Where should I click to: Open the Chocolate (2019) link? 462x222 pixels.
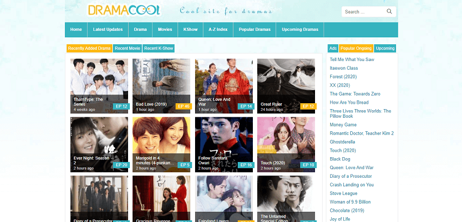point(347,211)
